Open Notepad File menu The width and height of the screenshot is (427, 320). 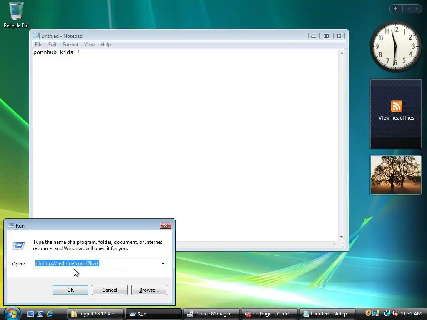[39, 44]
